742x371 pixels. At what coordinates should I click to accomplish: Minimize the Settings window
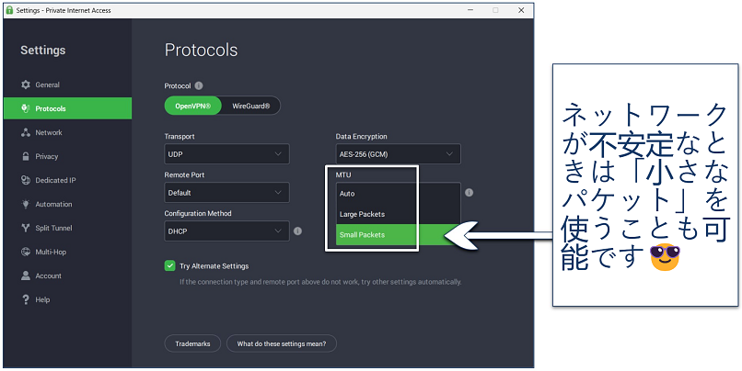tap(470, 10)
